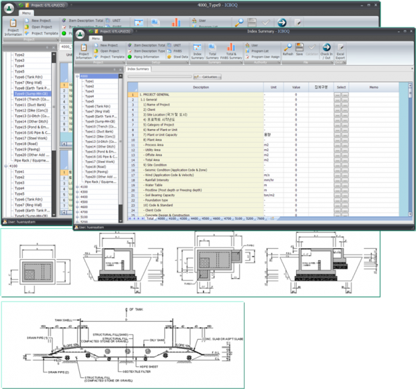Open Program User Assign in front ribbon
The width and height of the screenshot is (416, 389).
coord(261,56)
